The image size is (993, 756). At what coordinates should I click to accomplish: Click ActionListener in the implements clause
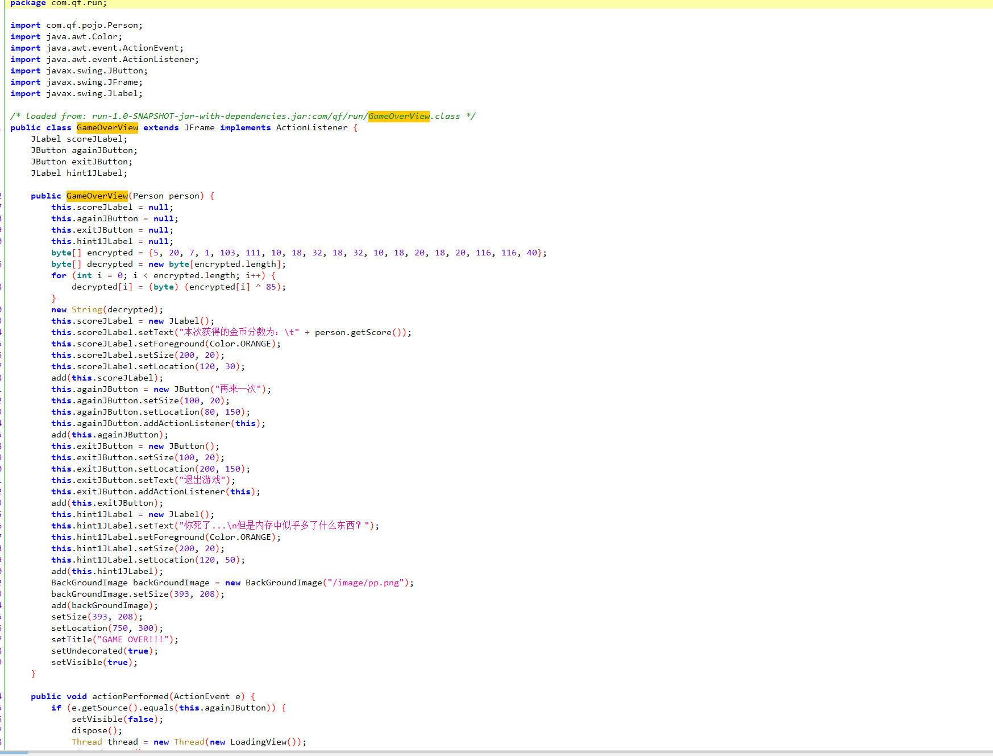point(312,127)
